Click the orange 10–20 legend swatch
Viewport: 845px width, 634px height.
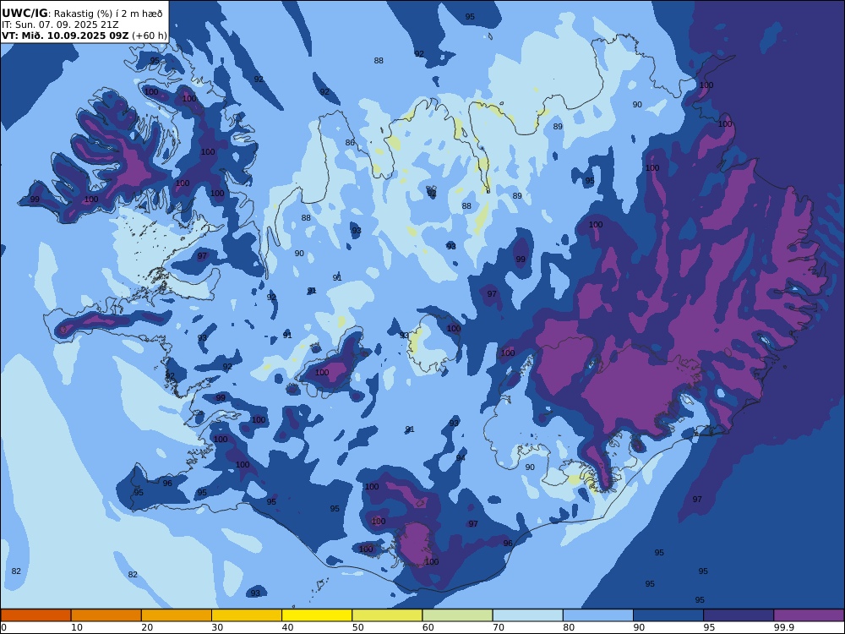(x=106, y=615)
